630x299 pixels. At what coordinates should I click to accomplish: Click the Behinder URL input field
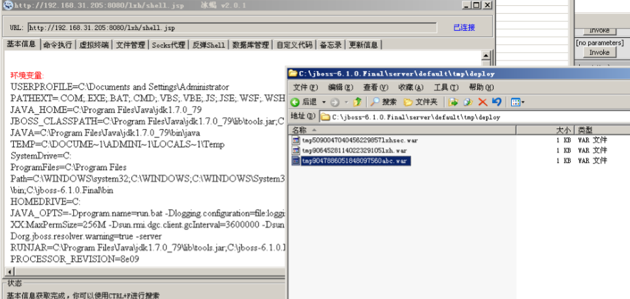tap(232, 27)
